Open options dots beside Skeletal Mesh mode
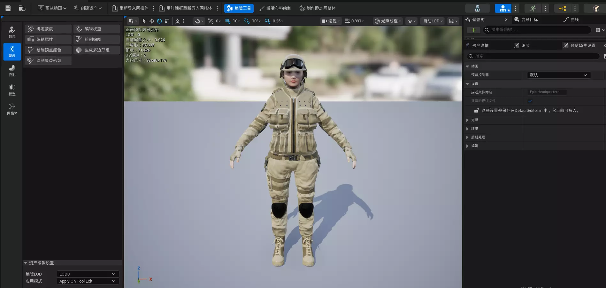Image resolution: width=606 pixels, height=288 pixels. click(516, 8)
